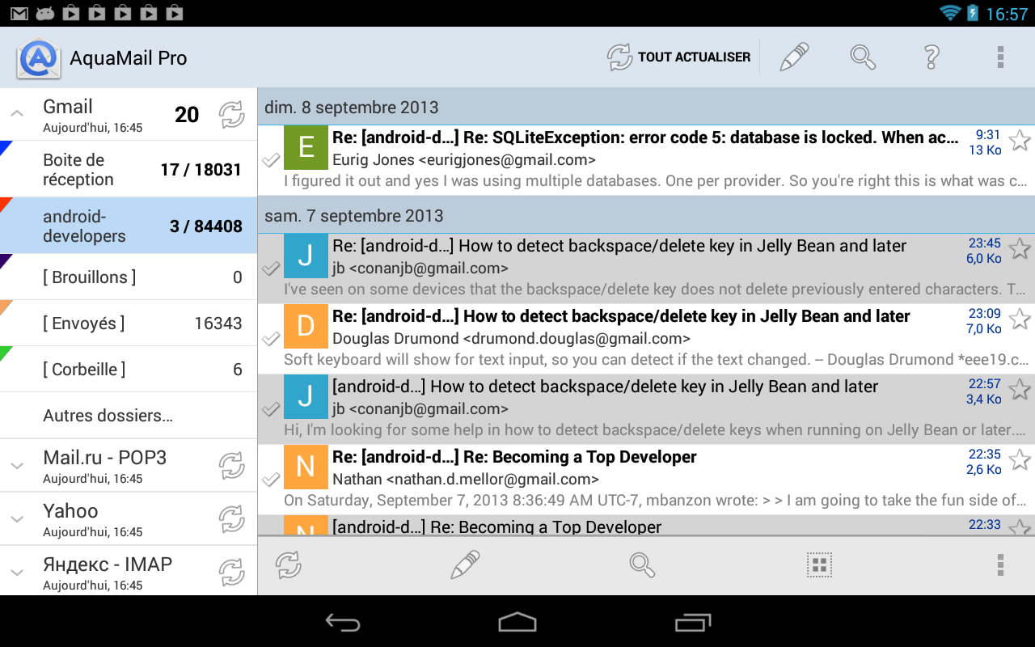Open the Envoyés folder
Image resolution: width=1035 pixels, height=647 pixels.
(129, 323)
